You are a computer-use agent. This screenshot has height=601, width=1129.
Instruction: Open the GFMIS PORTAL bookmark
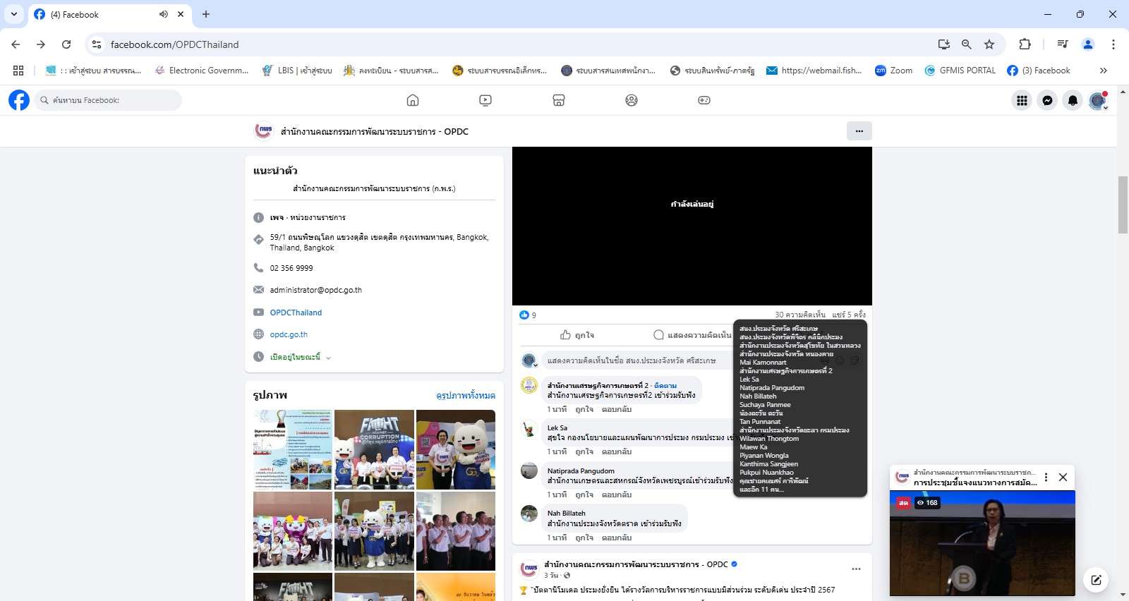(x=960, y=71)
